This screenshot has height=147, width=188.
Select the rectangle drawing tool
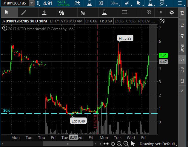point(124,12)
